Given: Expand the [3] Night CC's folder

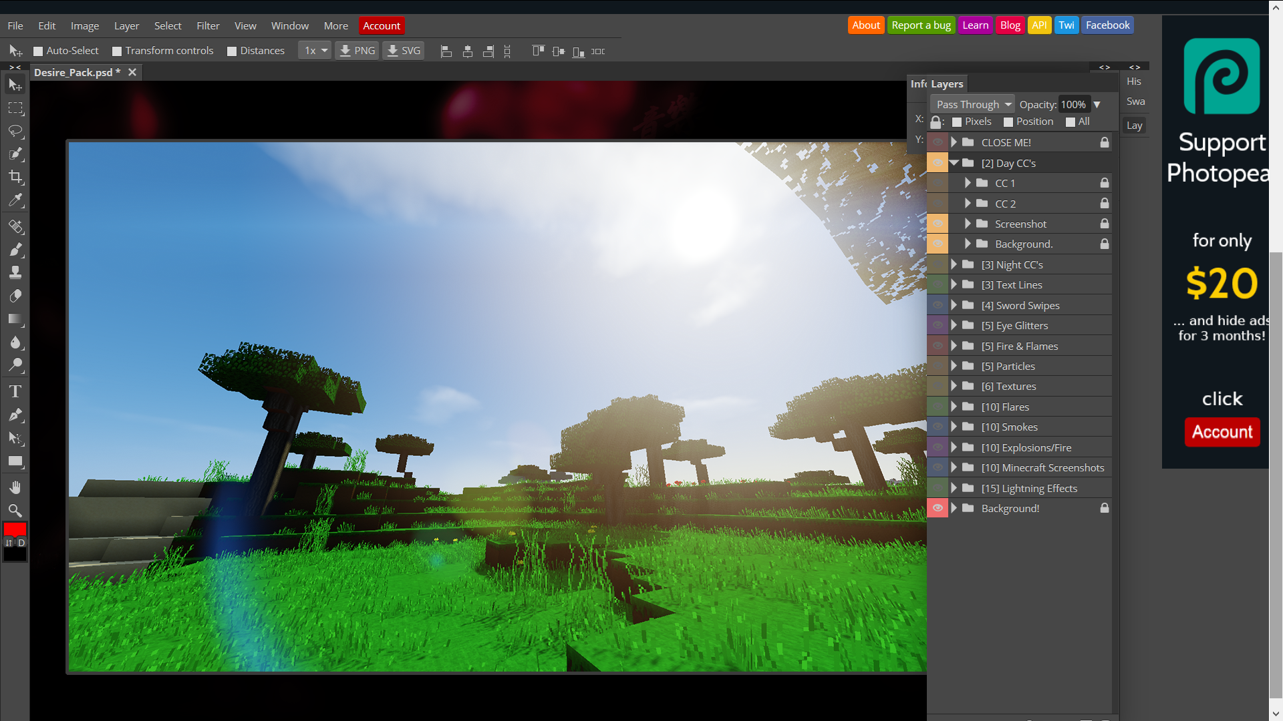Looking at the screenshot, I should point(954,264).
